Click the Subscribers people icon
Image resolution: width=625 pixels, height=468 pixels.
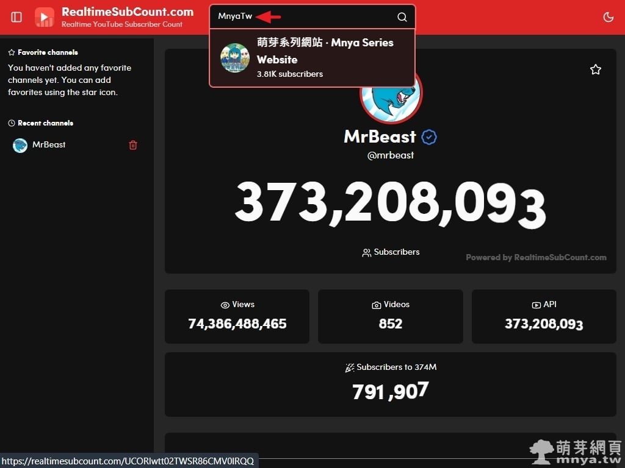click(366, 253)
